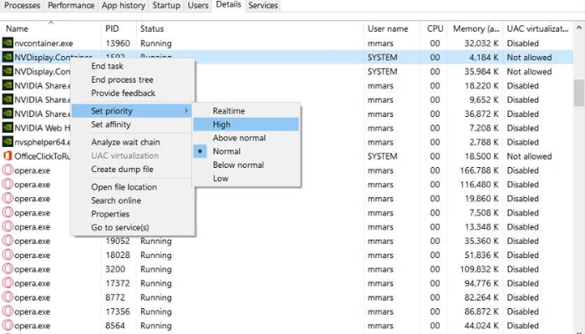The image size is (585, 334).
Task: Sort by the User name column header
Action: (390, 28)
